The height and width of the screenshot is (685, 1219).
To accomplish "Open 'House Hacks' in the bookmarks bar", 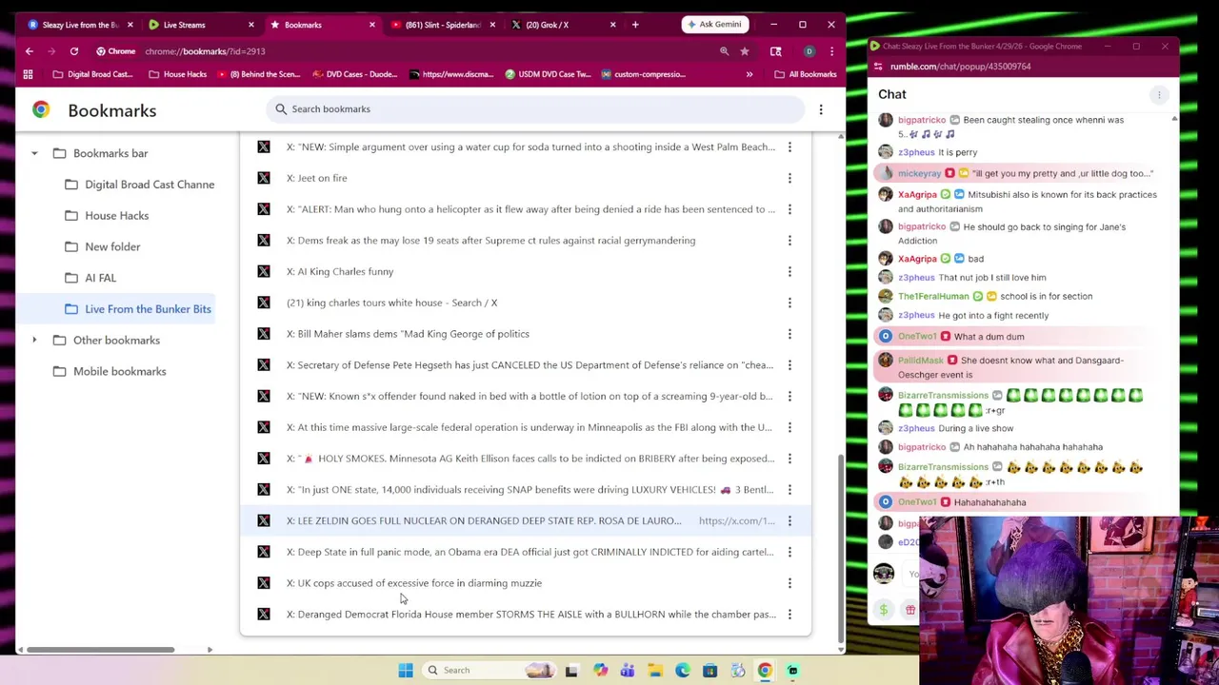I will tap(177, 74).
